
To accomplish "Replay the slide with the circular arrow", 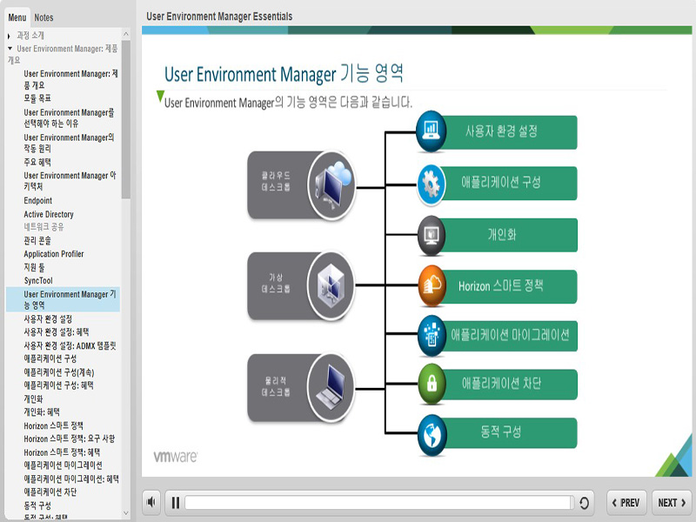I will (x=584, y=503).
